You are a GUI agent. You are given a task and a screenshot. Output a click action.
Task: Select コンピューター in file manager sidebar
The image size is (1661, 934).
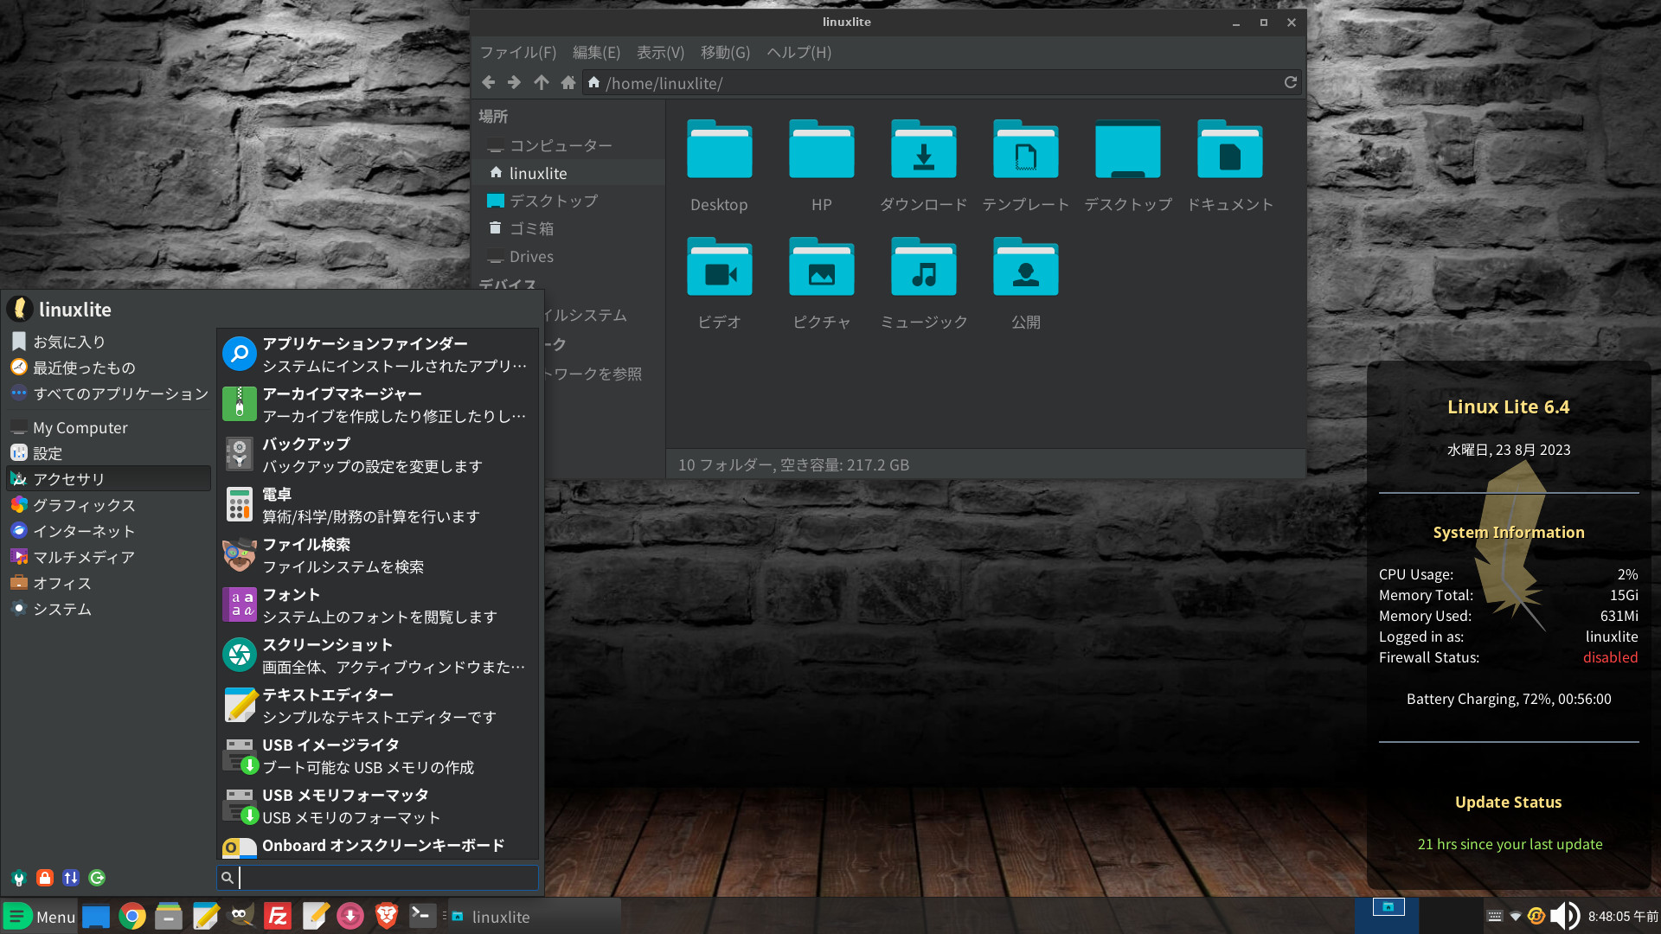568,145
